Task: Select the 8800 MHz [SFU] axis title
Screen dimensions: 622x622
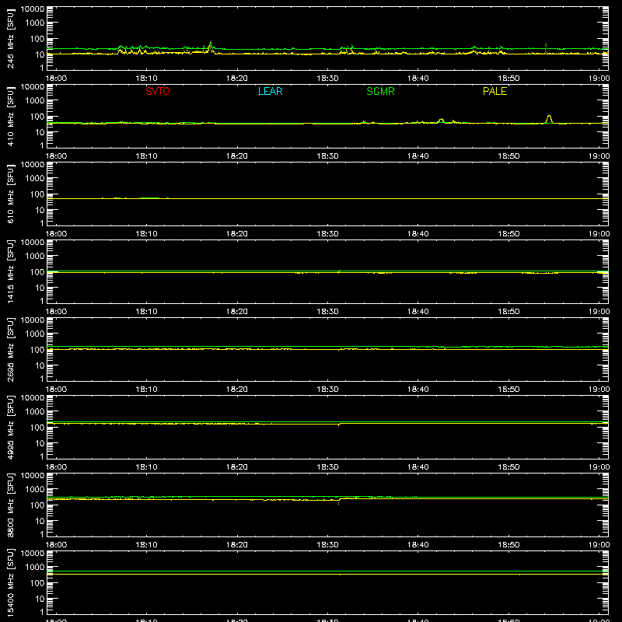Action: click(x=10, y=505)
